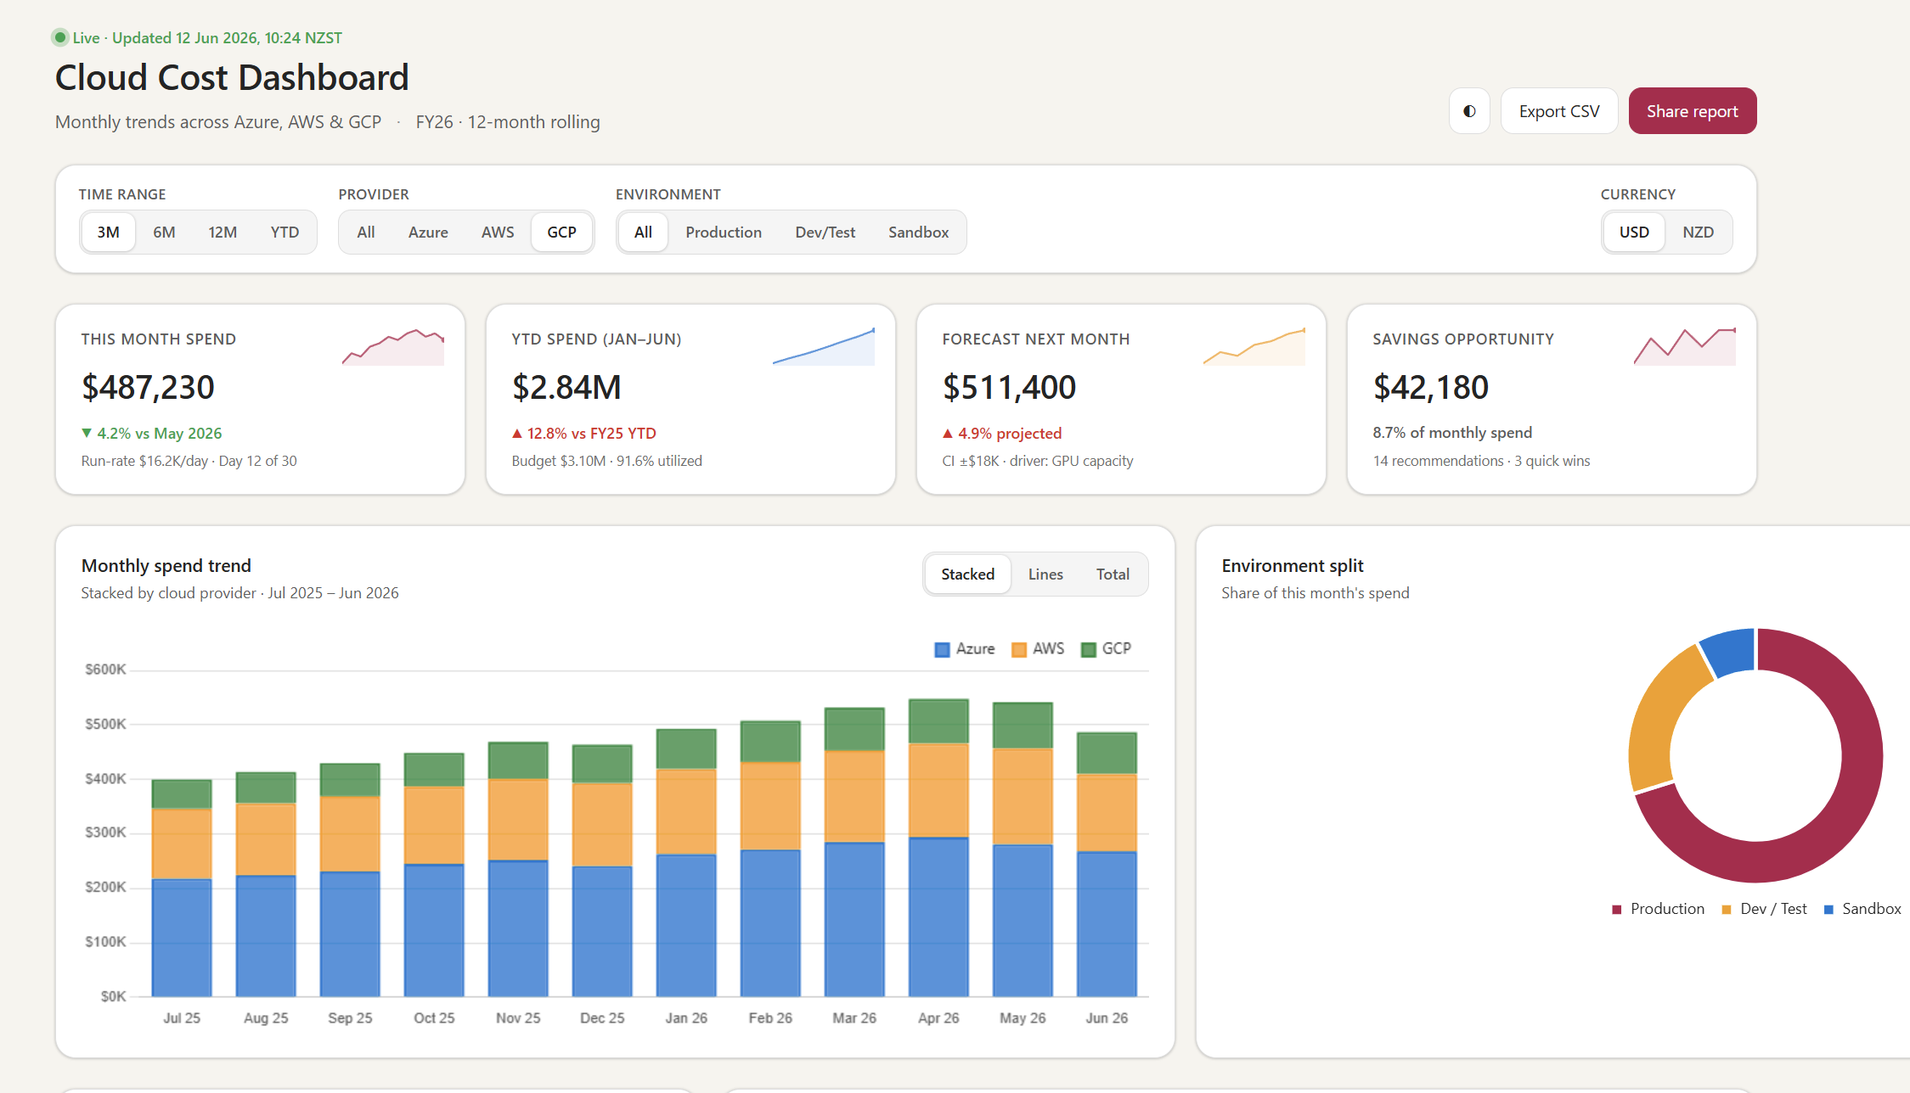The height and width of the screenshot is (1093, 1910).
Task: Click the Savings Opportunity sparkline
Action: point(1685,347)
